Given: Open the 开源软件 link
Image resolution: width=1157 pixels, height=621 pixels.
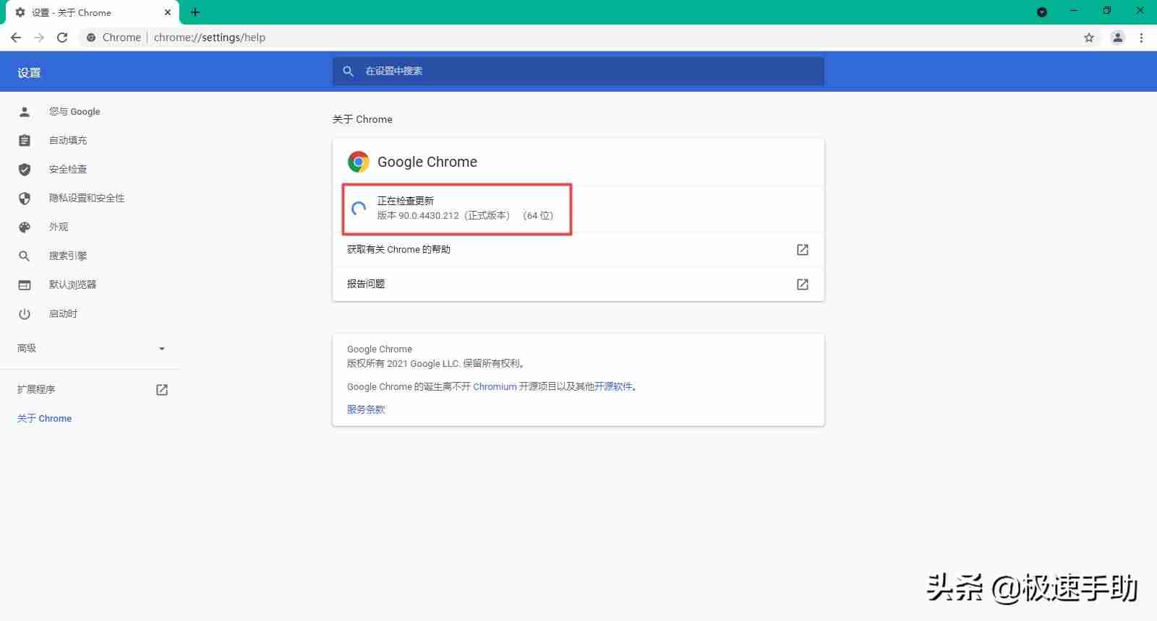Looking at the screenshot, I should [613, 387].
